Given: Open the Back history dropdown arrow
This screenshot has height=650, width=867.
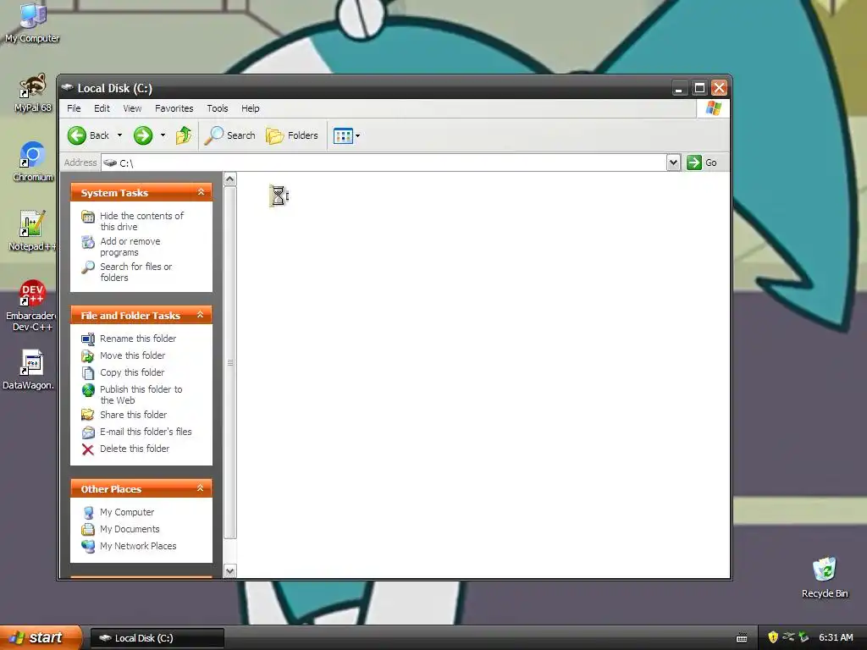Looking at the screenshot, I should (119, 135).
